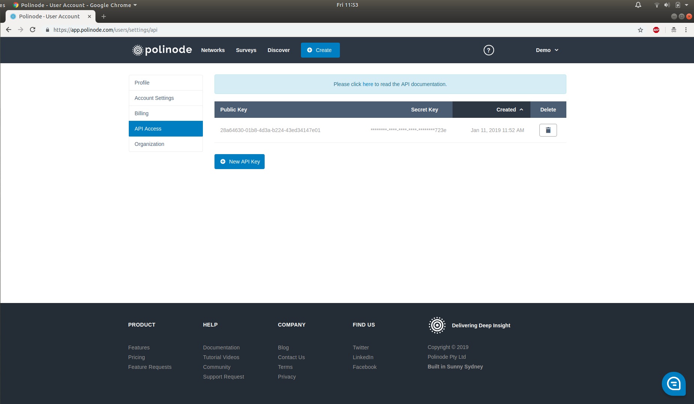The image size is (694, 404).
Task: Open the Surveys menu
Action: [246, 50]
